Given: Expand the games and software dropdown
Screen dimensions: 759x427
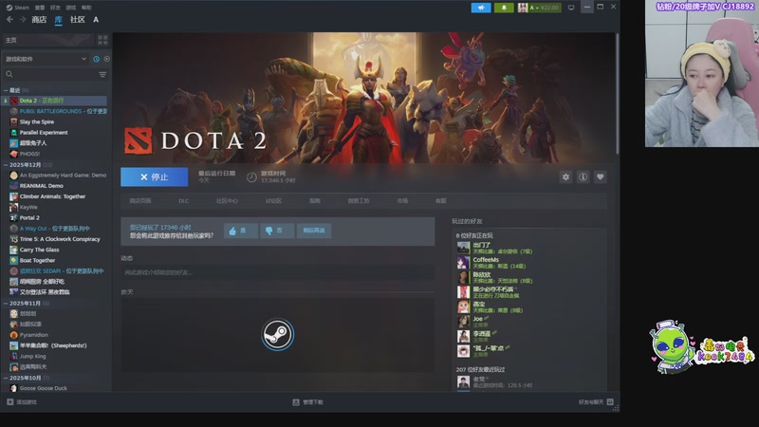Looking at the screenshot, I should click(85, 59).
